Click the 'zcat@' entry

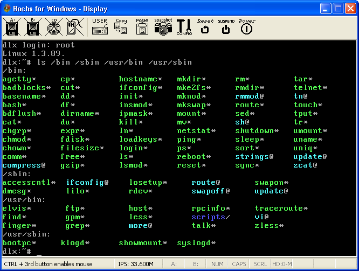tap(306, 165)
